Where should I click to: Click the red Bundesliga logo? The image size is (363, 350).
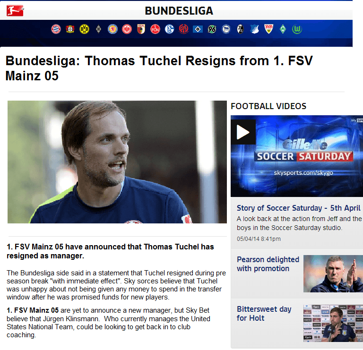tap(15, 11)
